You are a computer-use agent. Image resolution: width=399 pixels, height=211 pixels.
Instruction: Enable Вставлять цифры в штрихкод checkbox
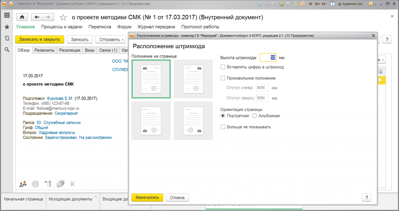coord(223,67)
